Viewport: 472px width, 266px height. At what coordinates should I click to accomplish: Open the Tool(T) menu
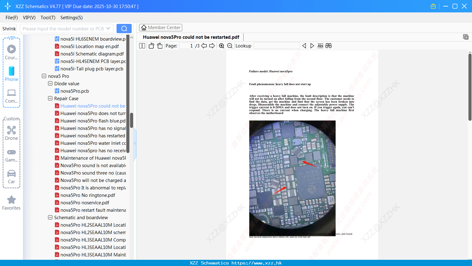[x=48, y=18]
